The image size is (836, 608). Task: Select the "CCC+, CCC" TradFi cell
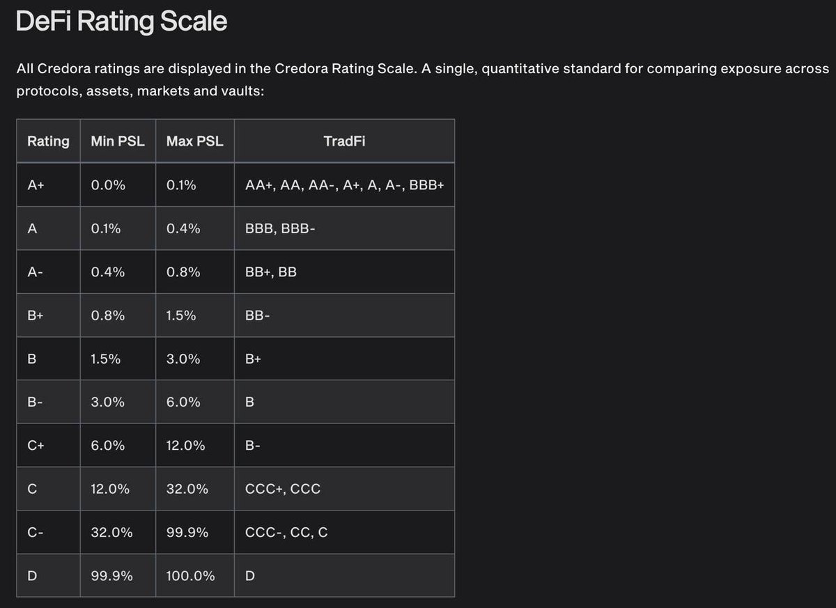(283, 489)
